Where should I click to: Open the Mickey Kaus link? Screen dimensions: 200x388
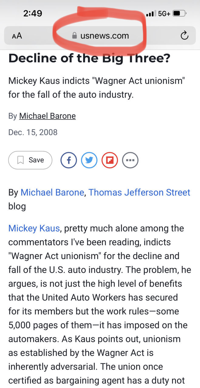[x=34, y=228]
